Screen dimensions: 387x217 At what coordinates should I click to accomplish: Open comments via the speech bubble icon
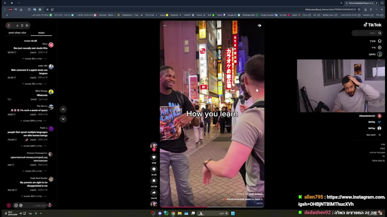tap(154, 169)
